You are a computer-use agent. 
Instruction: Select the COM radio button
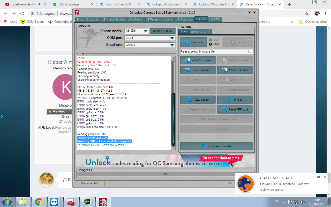tap(211, 40)
